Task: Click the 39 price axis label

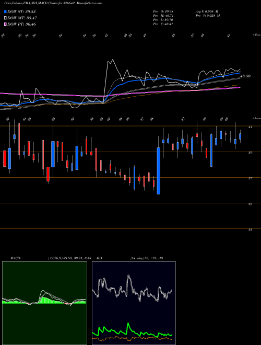Action: click(x=251, y=153)
